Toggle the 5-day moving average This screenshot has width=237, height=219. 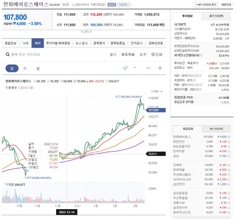point(19,88)
